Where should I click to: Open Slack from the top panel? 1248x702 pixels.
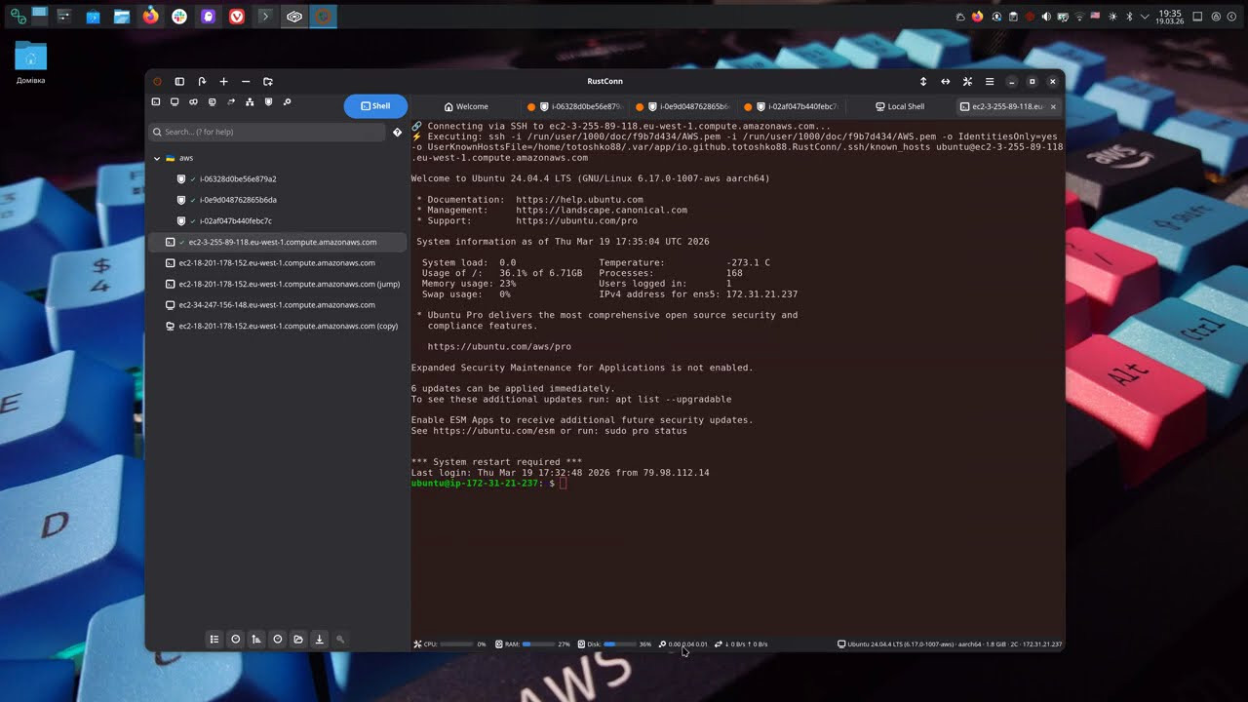point(179,17)
